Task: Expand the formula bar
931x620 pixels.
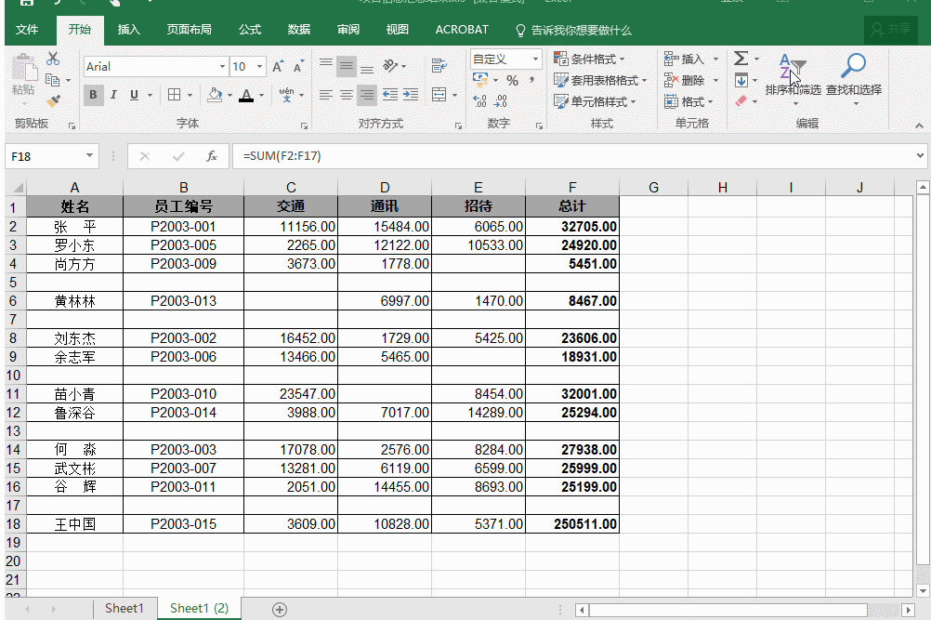Action: pos(919,155)
